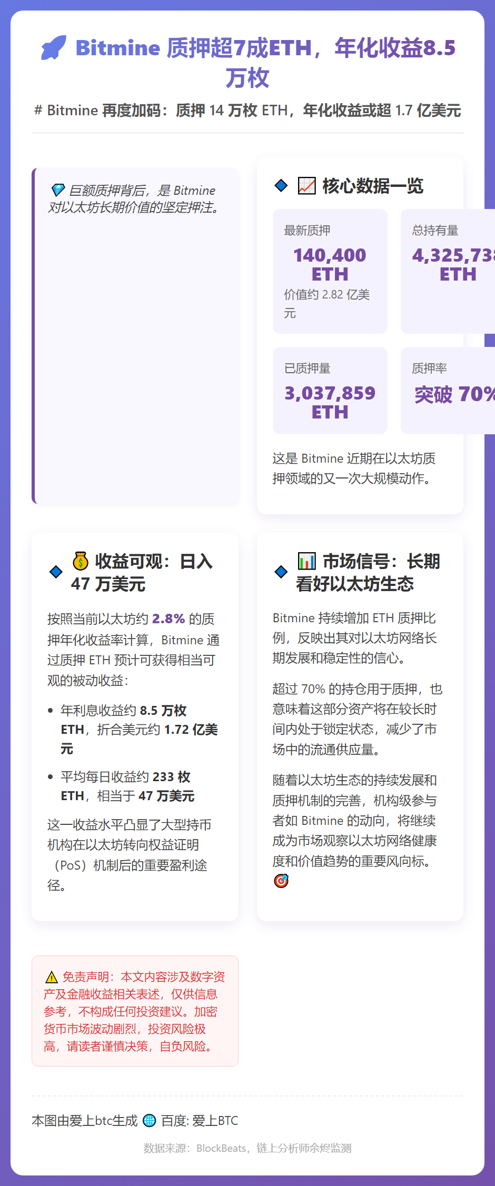Image resolution: width=495 pixels, height=1186 pixels.
Task: Select the 已质押量 3,037,859 ETH card
Action: point(330,391)
